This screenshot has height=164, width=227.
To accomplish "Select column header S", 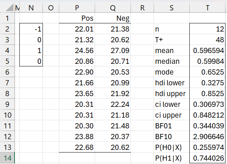I will click(x=171, y=7).
